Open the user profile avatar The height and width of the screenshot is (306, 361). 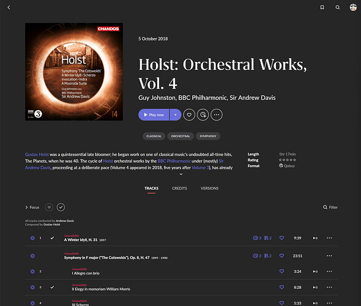(353, 7)
